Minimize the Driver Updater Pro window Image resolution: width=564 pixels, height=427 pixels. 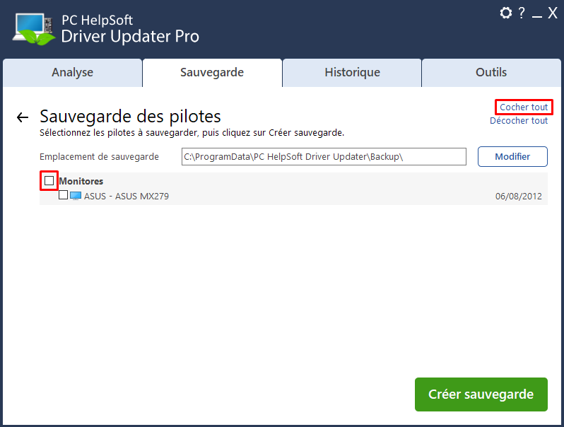[536, 16]
